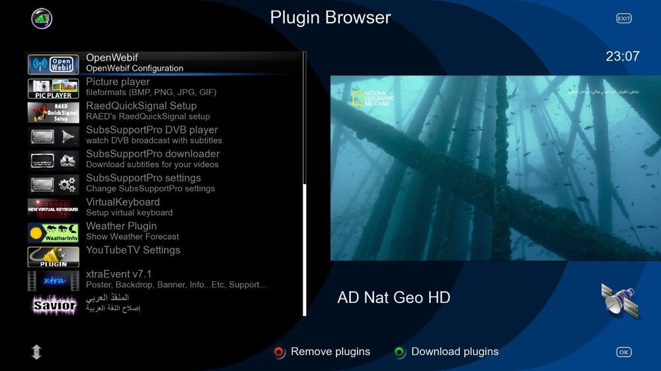Click the round plugin logo top-left
661x371 pixels.
coord(42,18)
